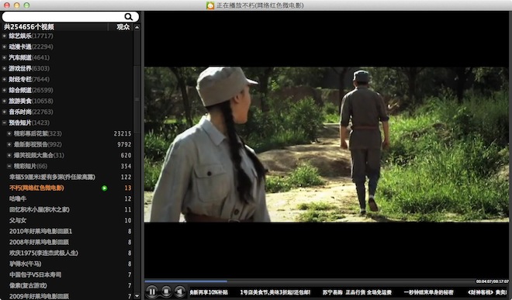The width and height of the screenshot is (512, 300).
Task: Collapse the 预告短片(1423) category
Action: click(x=4, y=122)
